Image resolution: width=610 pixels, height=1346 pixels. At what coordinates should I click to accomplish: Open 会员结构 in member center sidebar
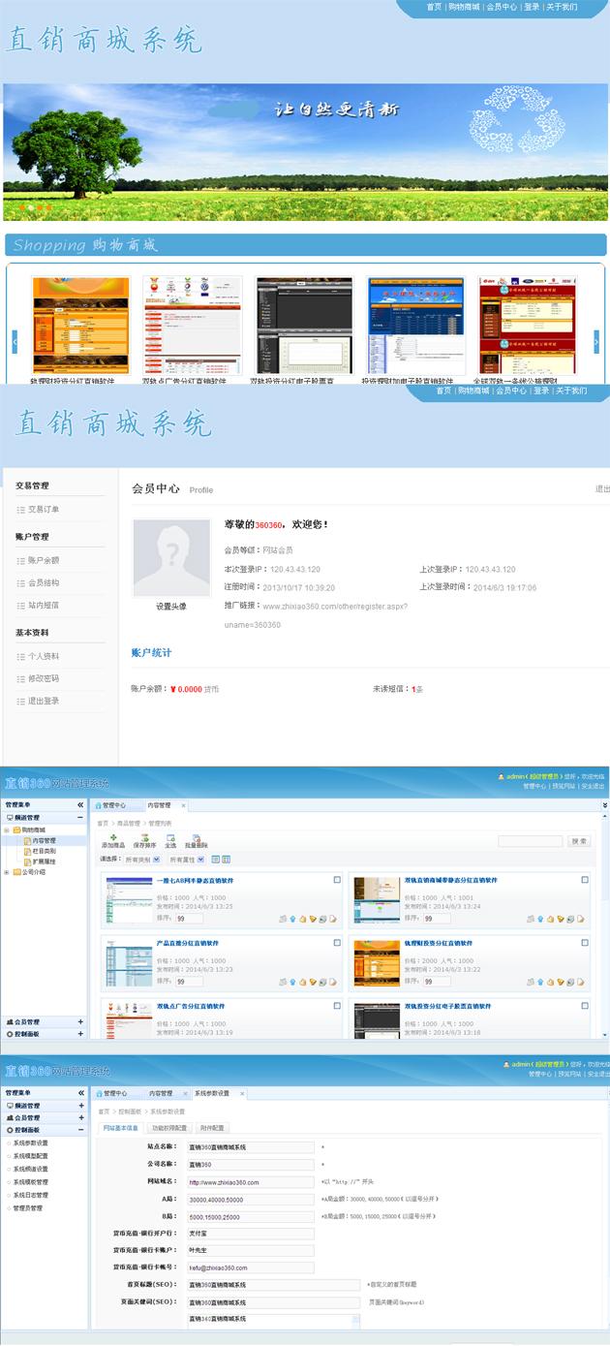click(44, 582)
